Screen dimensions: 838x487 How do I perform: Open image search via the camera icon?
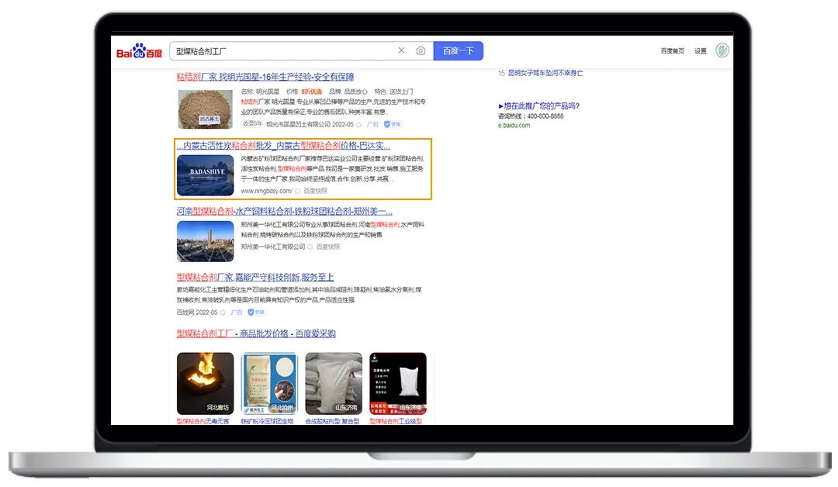421,50
